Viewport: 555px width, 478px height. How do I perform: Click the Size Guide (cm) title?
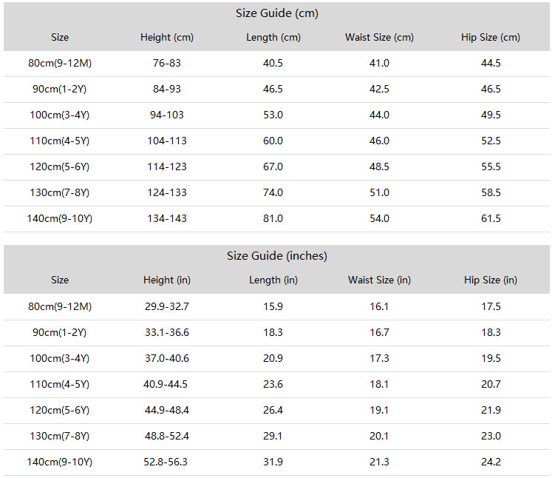pos(277,13)
